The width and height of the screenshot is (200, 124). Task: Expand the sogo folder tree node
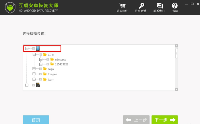point(34,69)
